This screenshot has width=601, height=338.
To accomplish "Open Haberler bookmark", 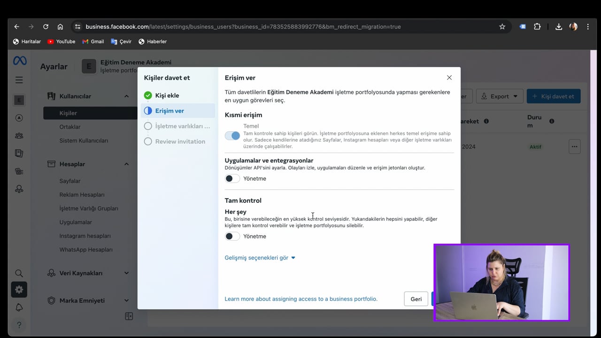I will click(x=153, y=41).
